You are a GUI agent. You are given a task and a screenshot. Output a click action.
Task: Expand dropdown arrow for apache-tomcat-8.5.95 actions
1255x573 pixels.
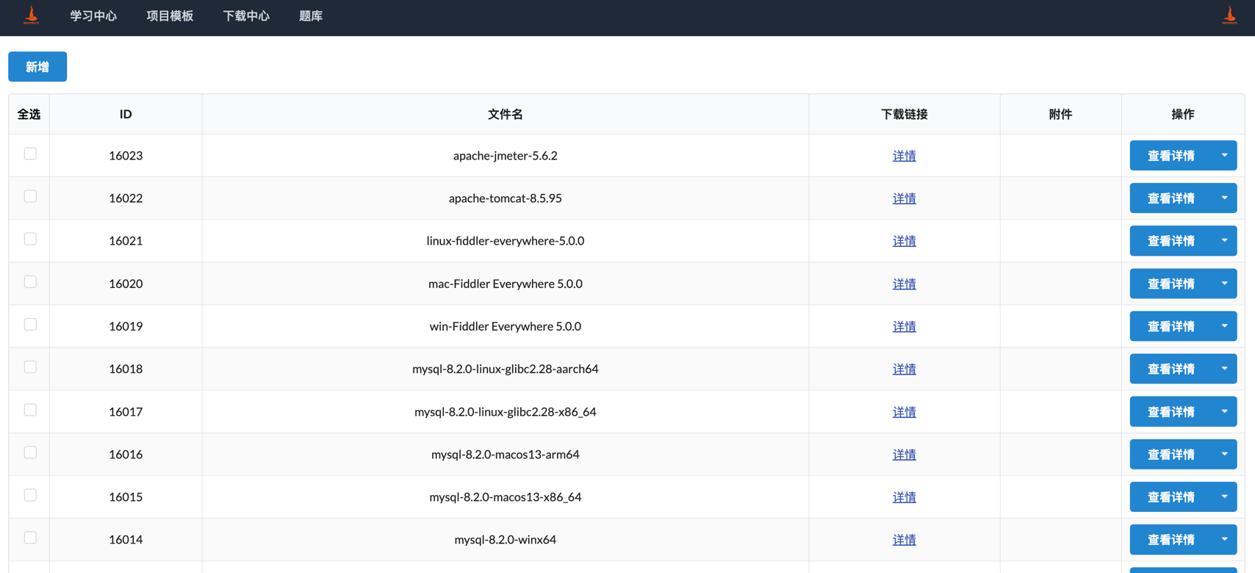click(1224, 198)
